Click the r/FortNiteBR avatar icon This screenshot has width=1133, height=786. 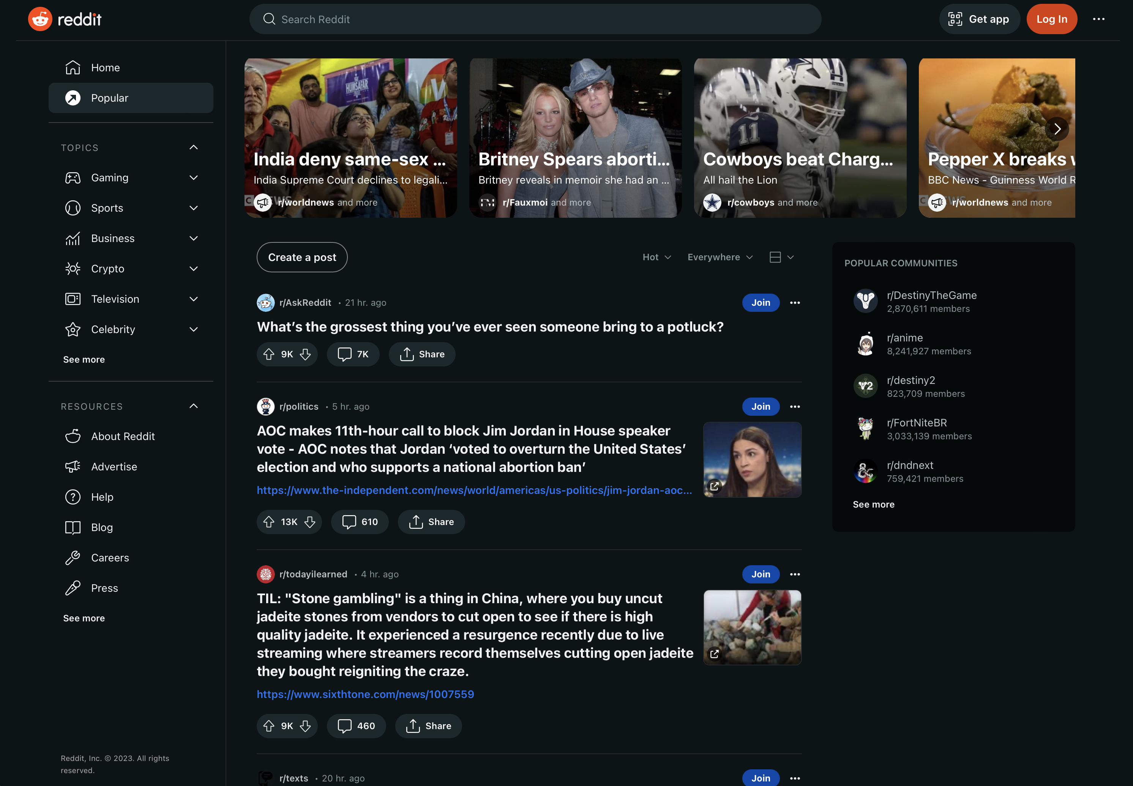pyautogui.click(x=865, y=429)
